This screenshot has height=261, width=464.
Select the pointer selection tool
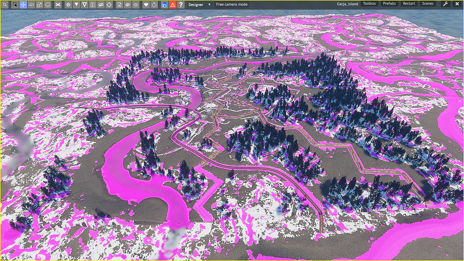point(15,5)
